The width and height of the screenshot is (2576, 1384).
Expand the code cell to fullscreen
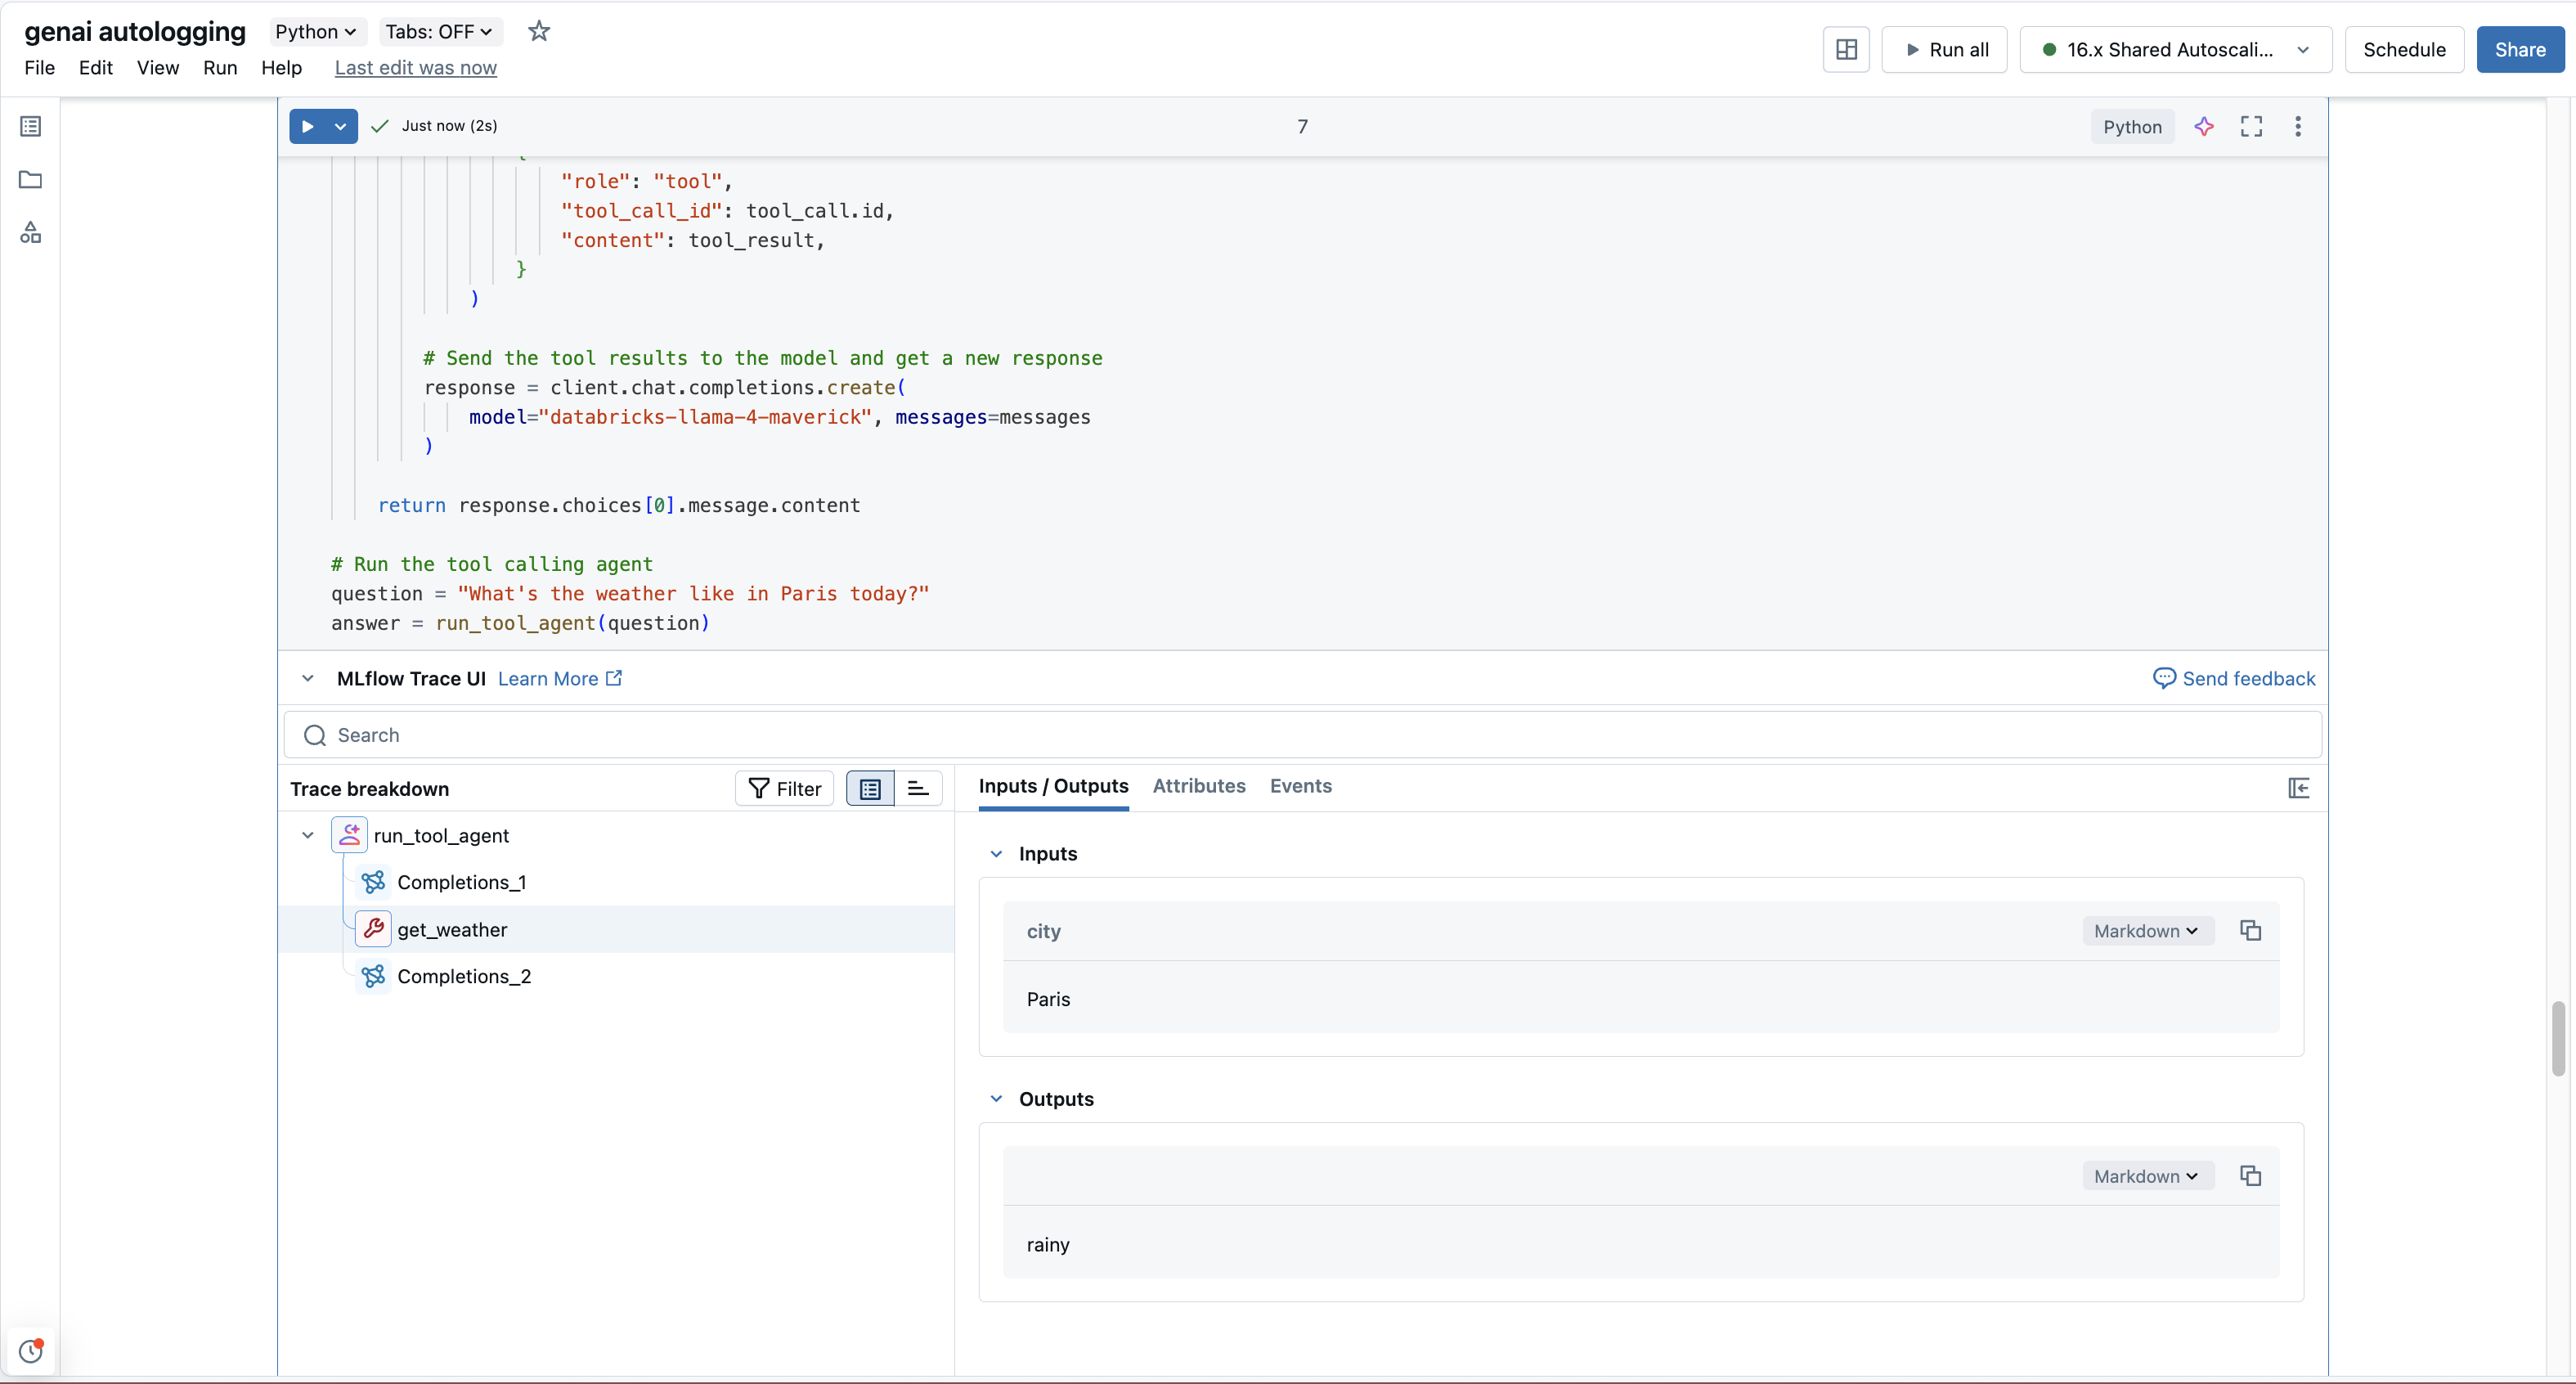click(x=2252, y=126)
